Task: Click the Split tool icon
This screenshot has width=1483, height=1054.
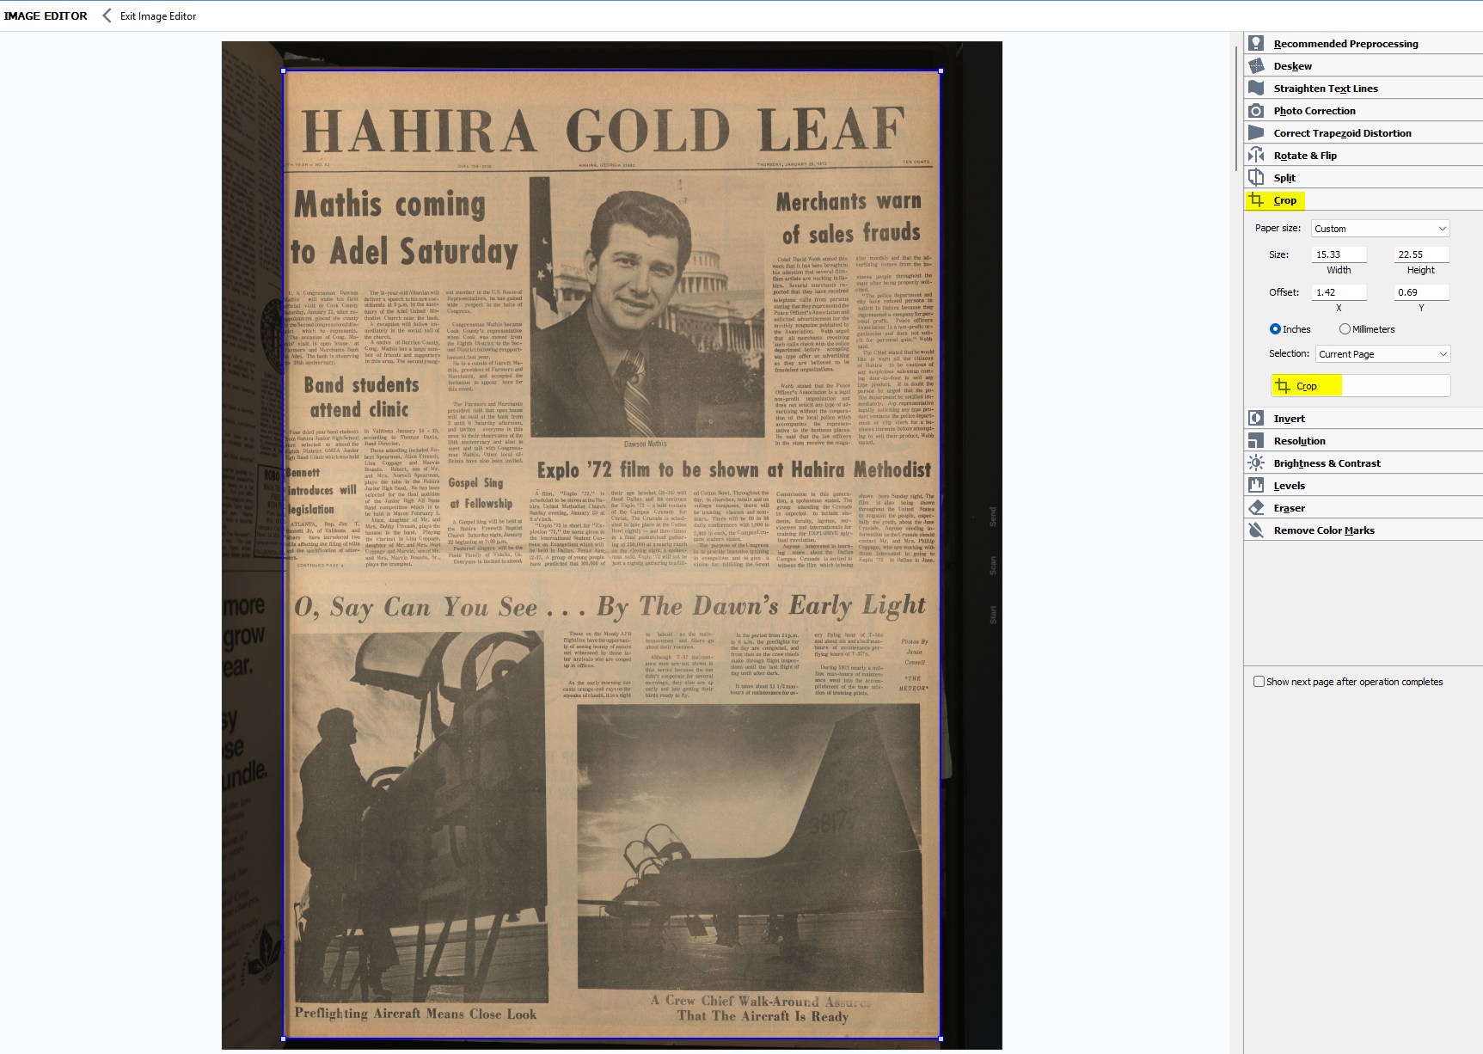Action: coord(1256,177)
